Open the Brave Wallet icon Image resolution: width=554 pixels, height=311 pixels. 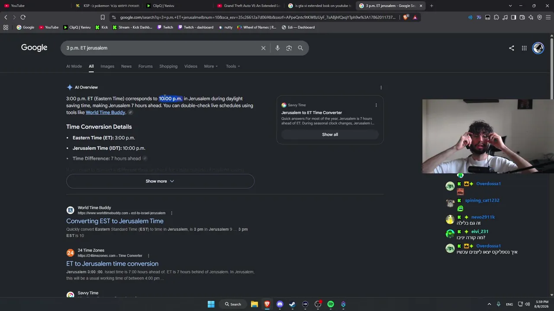[x=522, y=17]
